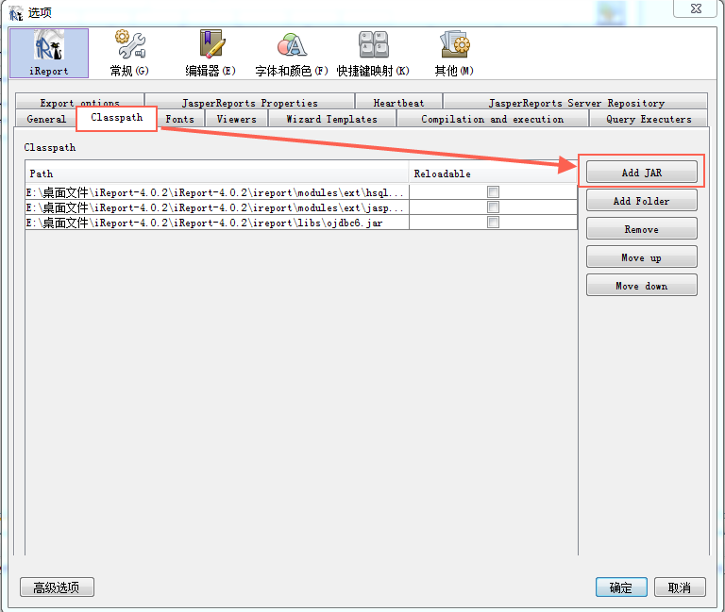Open the 编辑器 (E) editor settings category
This screenshot has width=725, height=612.
coord(211,53)
